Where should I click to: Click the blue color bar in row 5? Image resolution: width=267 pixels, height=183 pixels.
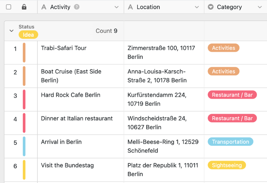click(24, 146)
